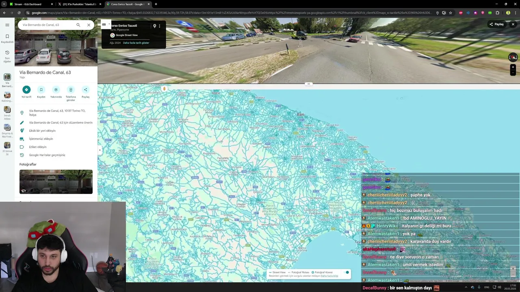The height and width of the screenshot is (292, 520).
Task: Click Eksik bir yeri ekleyin
Action: (x=56, y=131)
